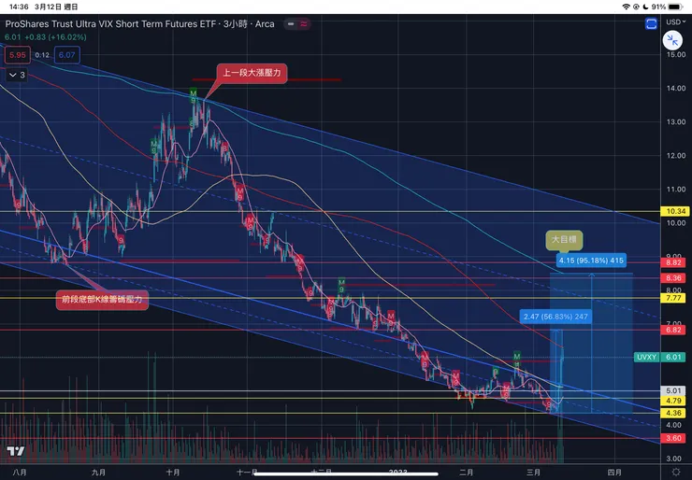The height and width of the screenshot is (480, 692).
Task: Click the 前段底部K線籌碼壓力 annotation callout
Action: [x=102, y=300]
